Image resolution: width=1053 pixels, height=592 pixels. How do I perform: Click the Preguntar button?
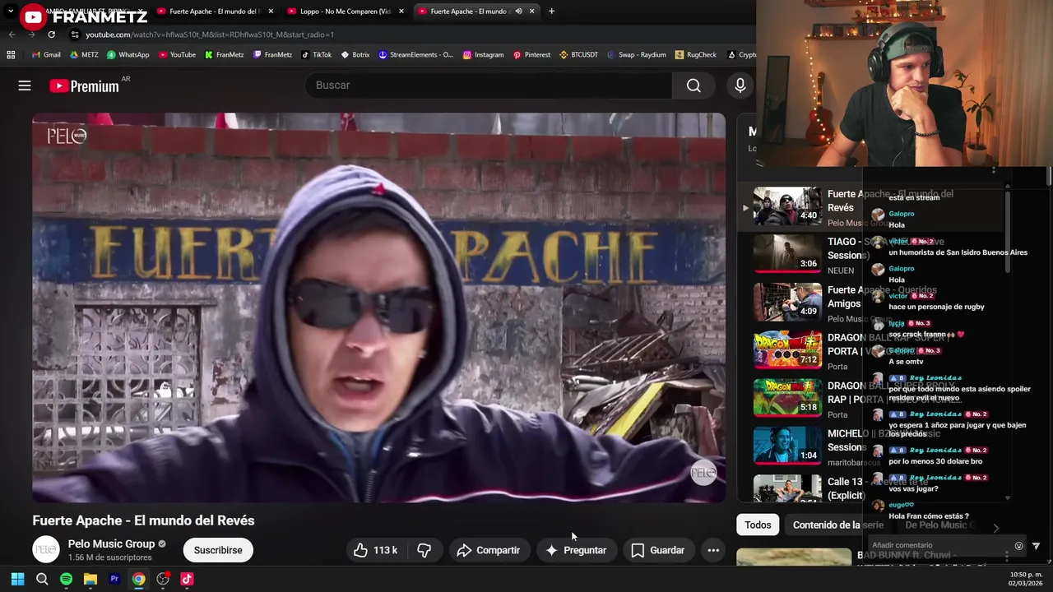(x=577, y=550)
